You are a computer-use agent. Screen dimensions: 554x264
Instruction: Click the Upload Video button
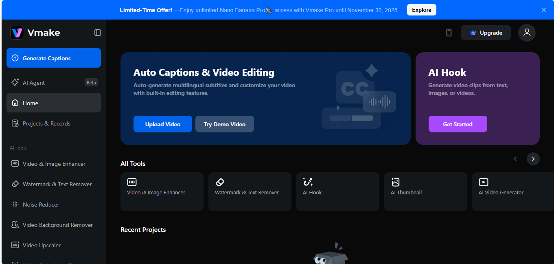[162, 124]
